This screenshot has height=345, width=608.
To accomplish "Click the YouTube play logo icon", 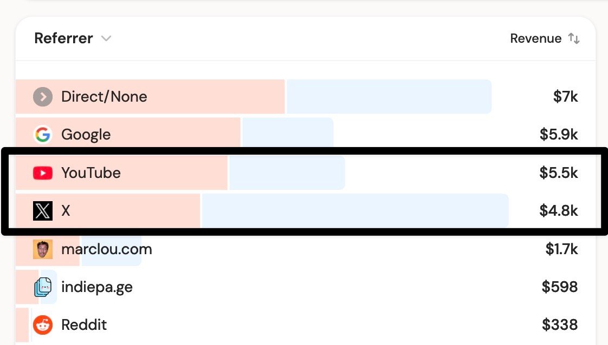I will pyautogui.click(x=43, y=173).
